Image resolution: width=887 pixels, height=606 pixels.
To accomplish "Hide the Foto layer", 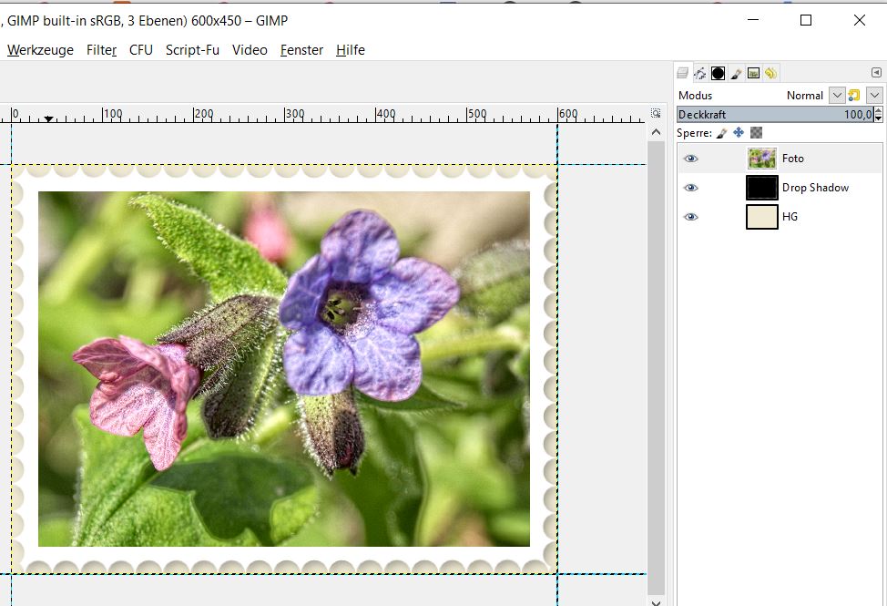I will tap(691, 159).
